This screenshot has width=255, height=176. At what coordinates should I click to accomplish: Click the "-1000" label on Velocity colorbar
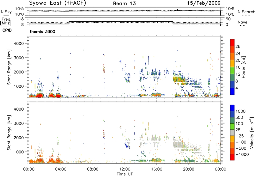pyautogui.click(x=242, y=154)
